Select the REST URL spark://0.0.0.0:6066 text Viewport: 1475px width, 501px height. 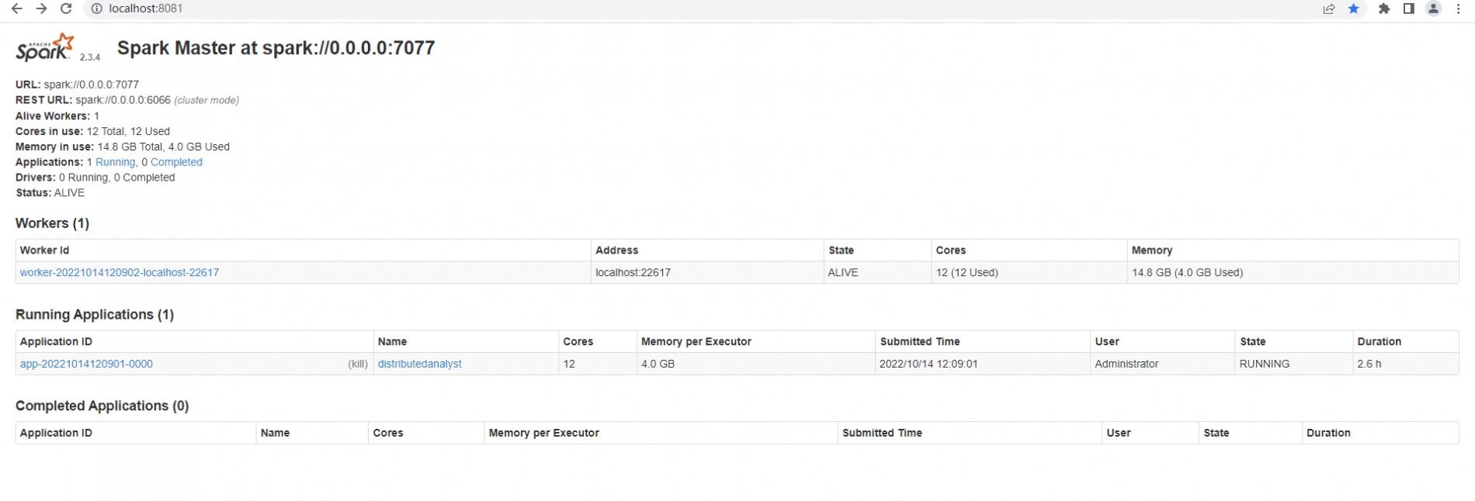point(123,100)
